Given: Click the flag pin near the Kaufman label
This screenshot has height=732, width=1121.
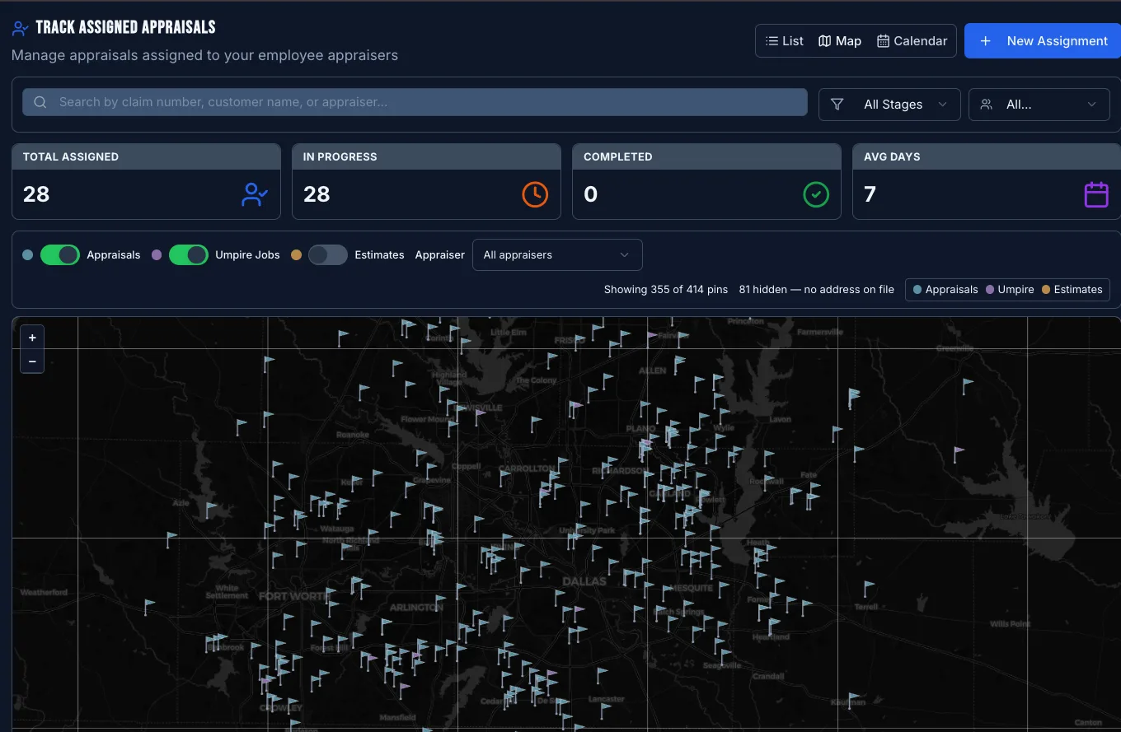Looking at the screenshot, I should pos(855,701).
